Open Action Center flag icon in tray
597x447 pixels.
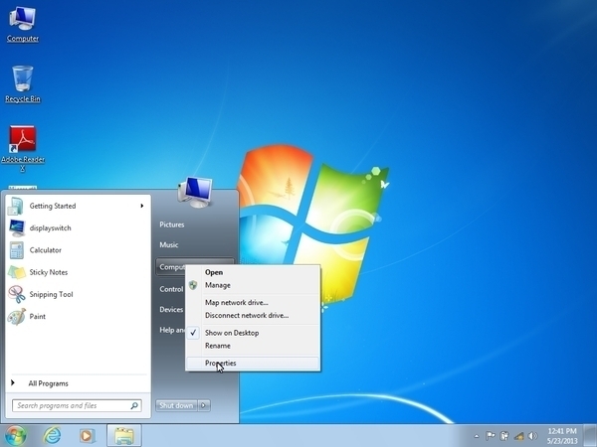(491, 435)
